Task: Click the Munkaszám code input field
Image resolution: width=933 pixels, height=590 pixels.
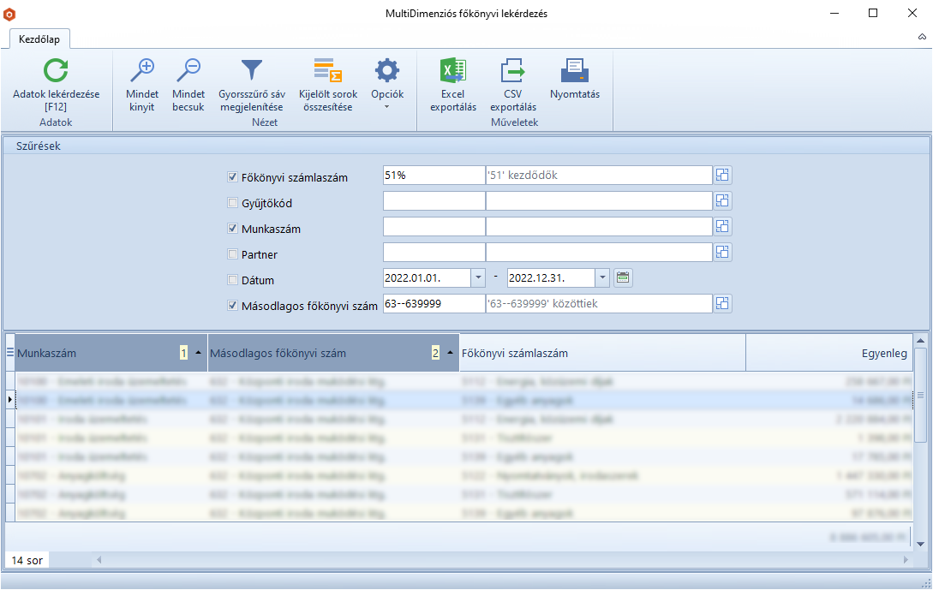Action: coord(434,226)
